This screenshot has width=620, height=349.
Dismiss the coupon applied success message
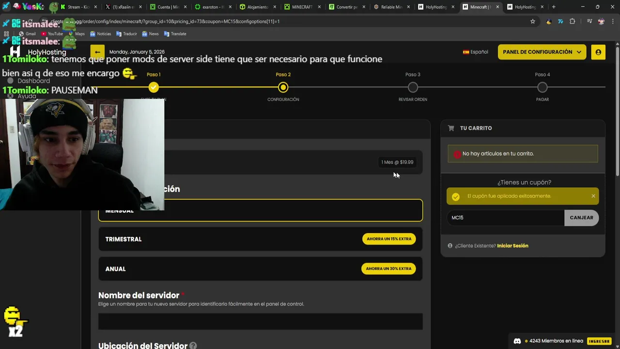[x=593, y=196]
